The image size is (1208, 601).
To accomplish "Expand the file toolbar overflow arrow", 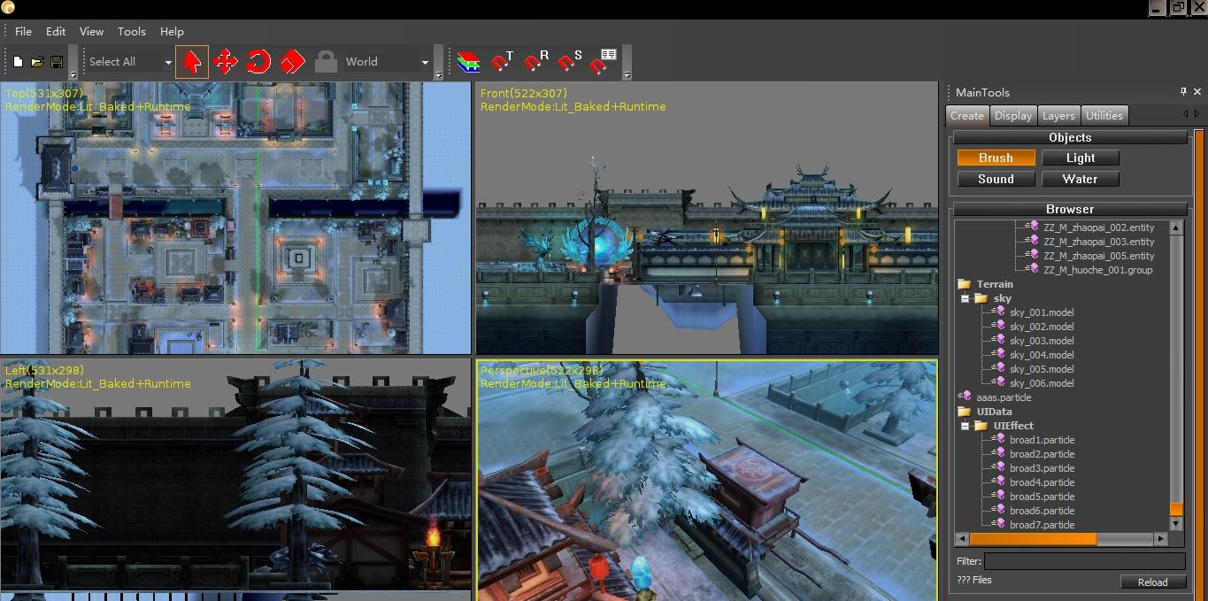I will (x=73, y=75).
